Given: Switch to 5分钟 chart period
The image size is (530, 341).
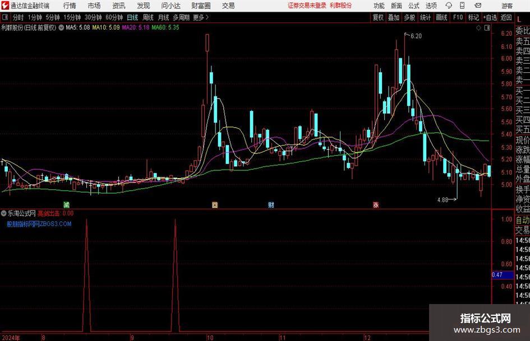Looking at the screenshot, I should (53, 17).
